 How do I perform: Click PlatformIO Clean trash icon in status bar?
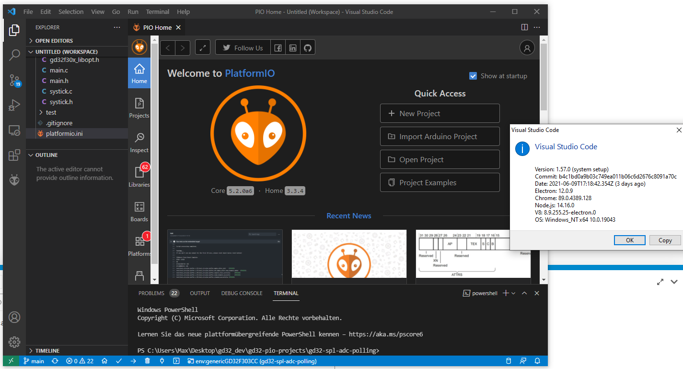point(148,361)
